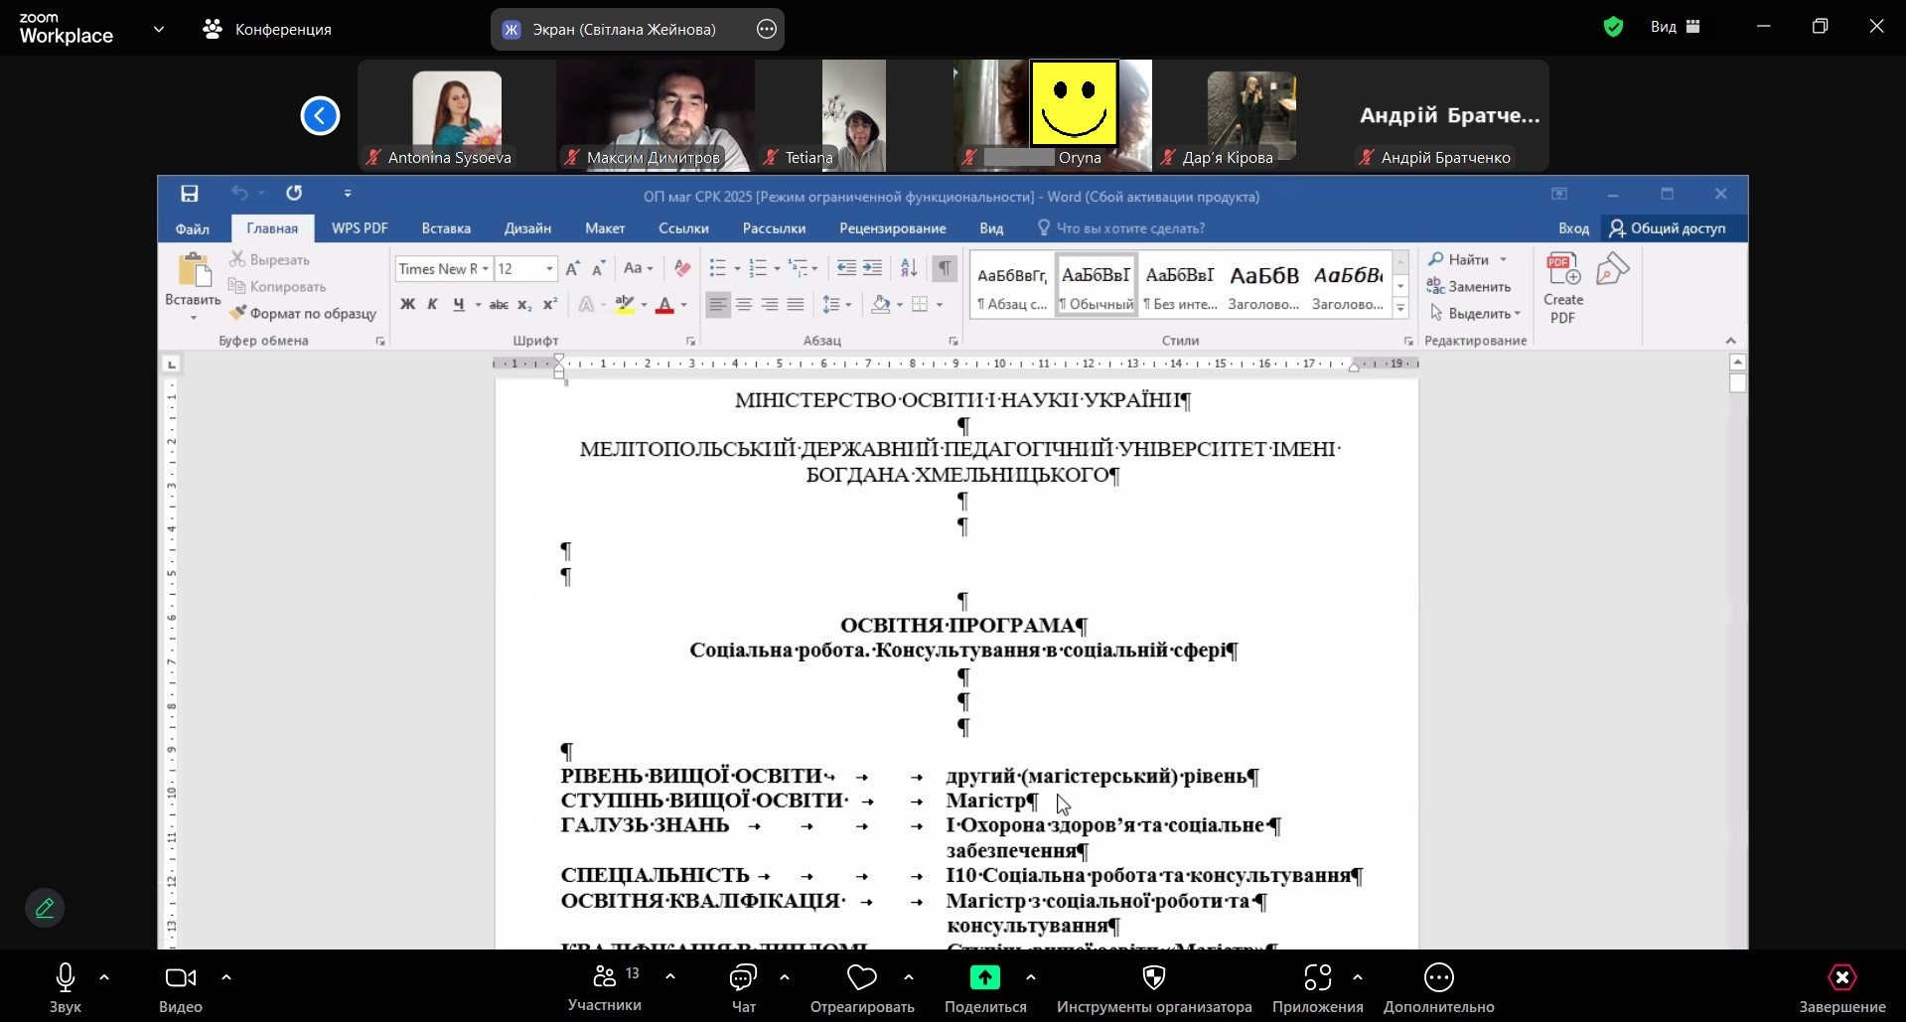Open Выделить dropdown in Редактирование
The image size is (1906, 1022).
click(x=1475, y=313)
